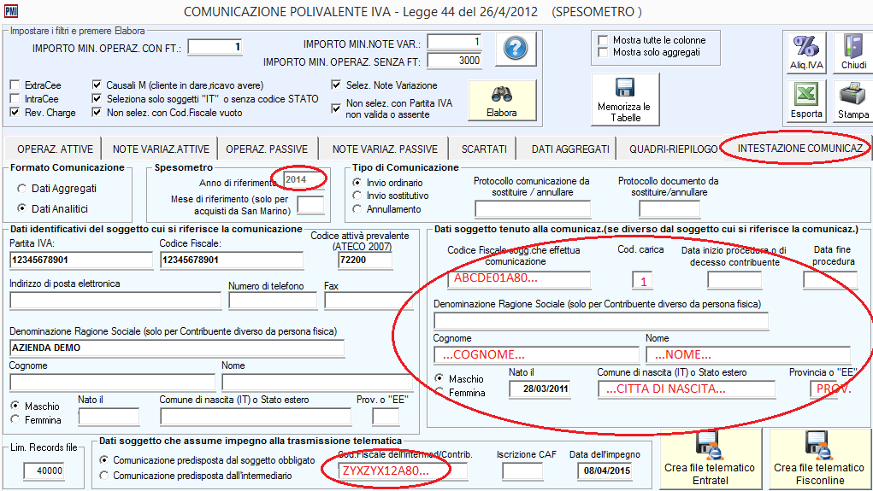Select Femmina in left soggetto panel

(x=15, y=420)
